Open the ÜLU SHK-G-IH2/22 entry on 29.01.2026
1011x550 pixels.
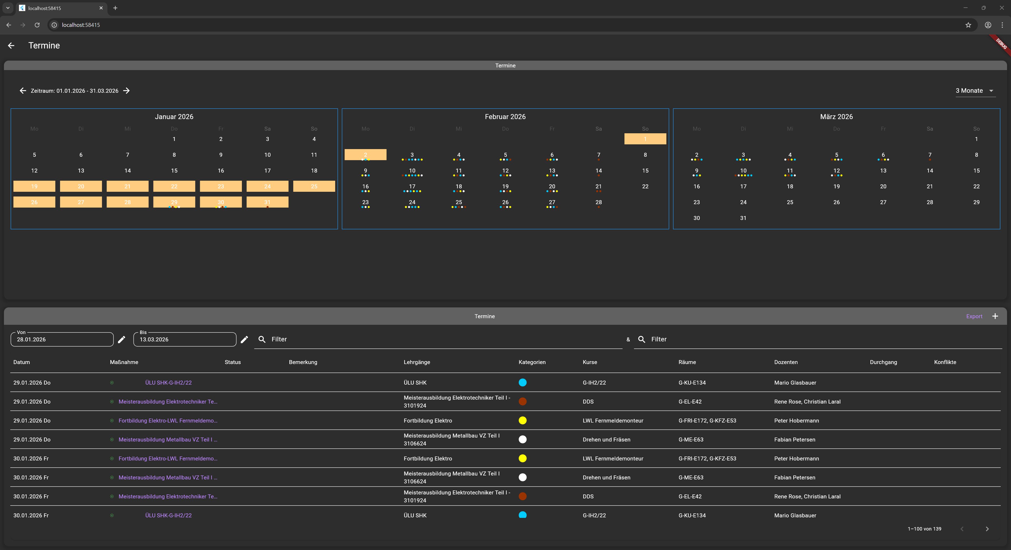(x=168, y=383)
